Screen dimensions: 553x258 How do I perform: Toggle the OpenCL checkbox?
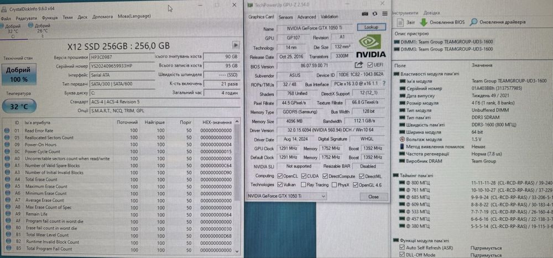coord(280,176)
